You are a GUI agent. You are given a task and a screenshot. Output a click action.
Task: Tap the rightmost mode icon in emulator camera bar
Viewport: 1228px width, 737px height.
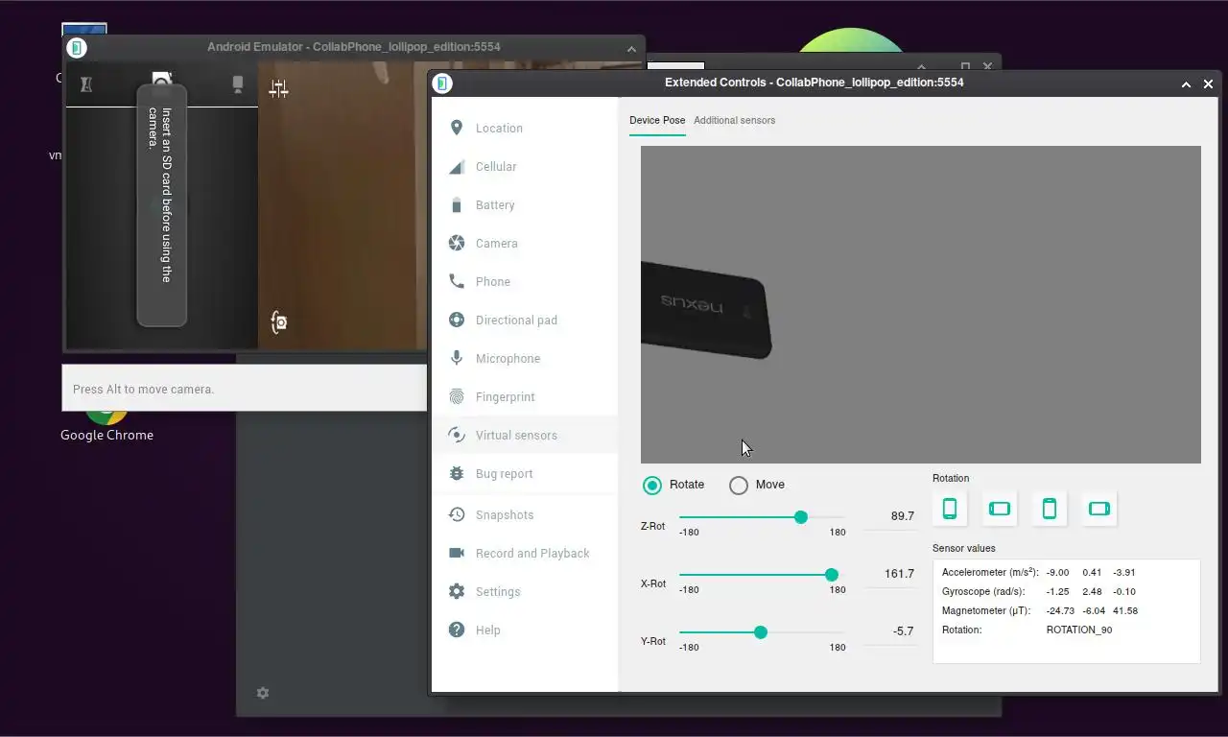(x=238, y=84)
